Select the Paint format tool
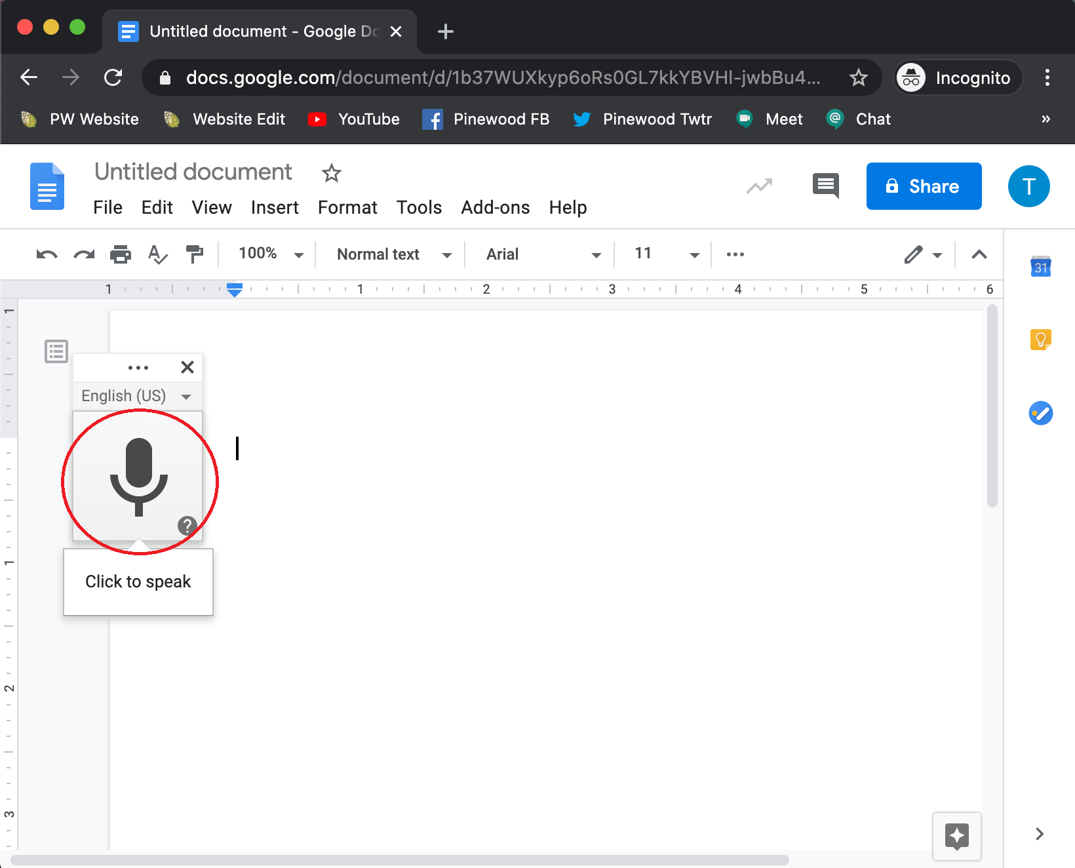 tap(195, 254)
